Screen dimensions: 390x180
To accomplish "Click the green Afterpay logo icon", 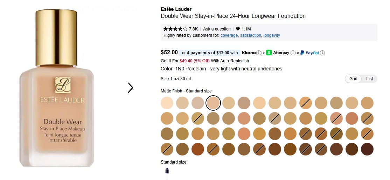I will click(x=269, y=53).
